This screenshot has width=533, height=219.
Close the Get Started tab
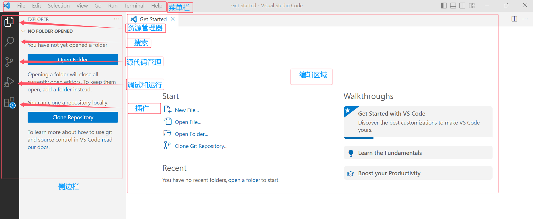[173, 19]
